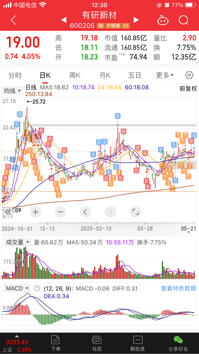Tap the 250:13.84 moving average label
Image resolution: width=199 pixels, height=354 pixels.
tap(39, 94)
